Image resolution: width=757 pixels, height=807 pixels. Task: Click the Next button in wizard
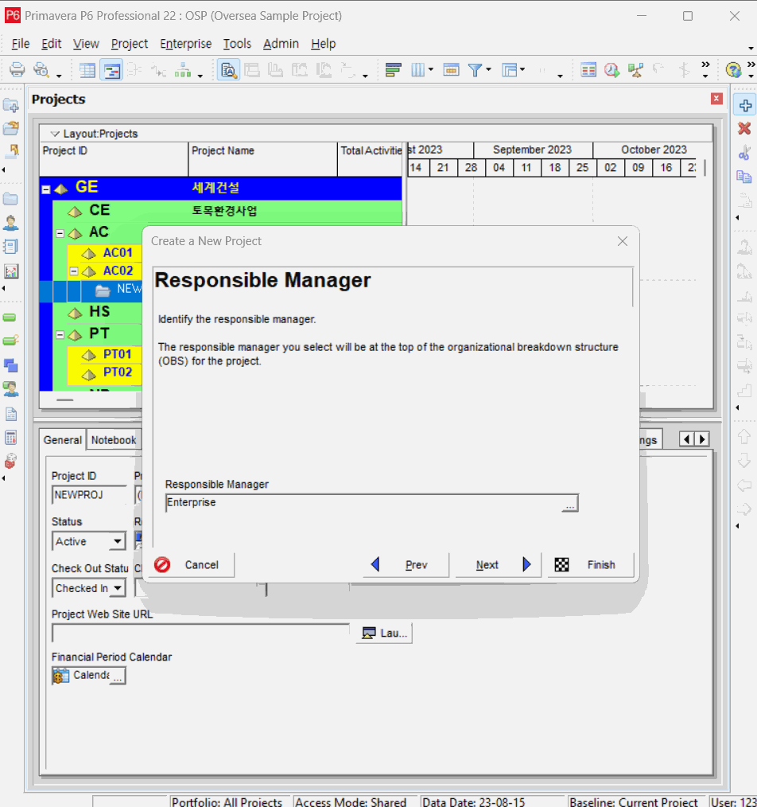point(498,565)
